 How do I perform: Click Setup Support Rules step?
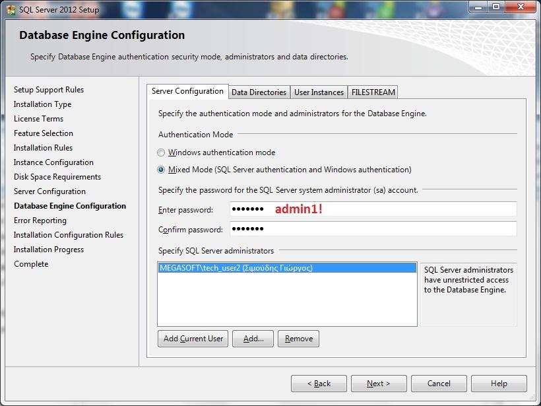pyautogui.click(x=49, y=90)
